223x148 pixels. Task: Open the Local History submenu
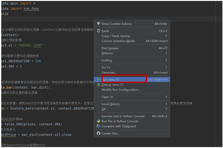click(x=132, y=104)
